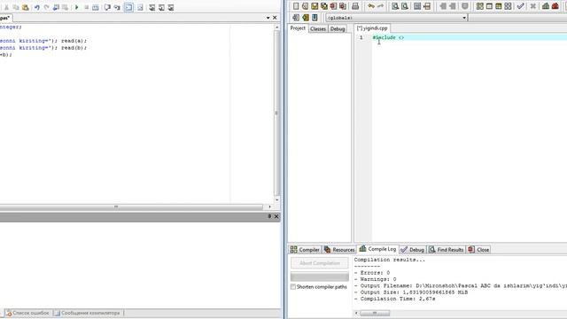Undo in Dev-C++ toolbar

pyautogui.click(x=371, y=6)
